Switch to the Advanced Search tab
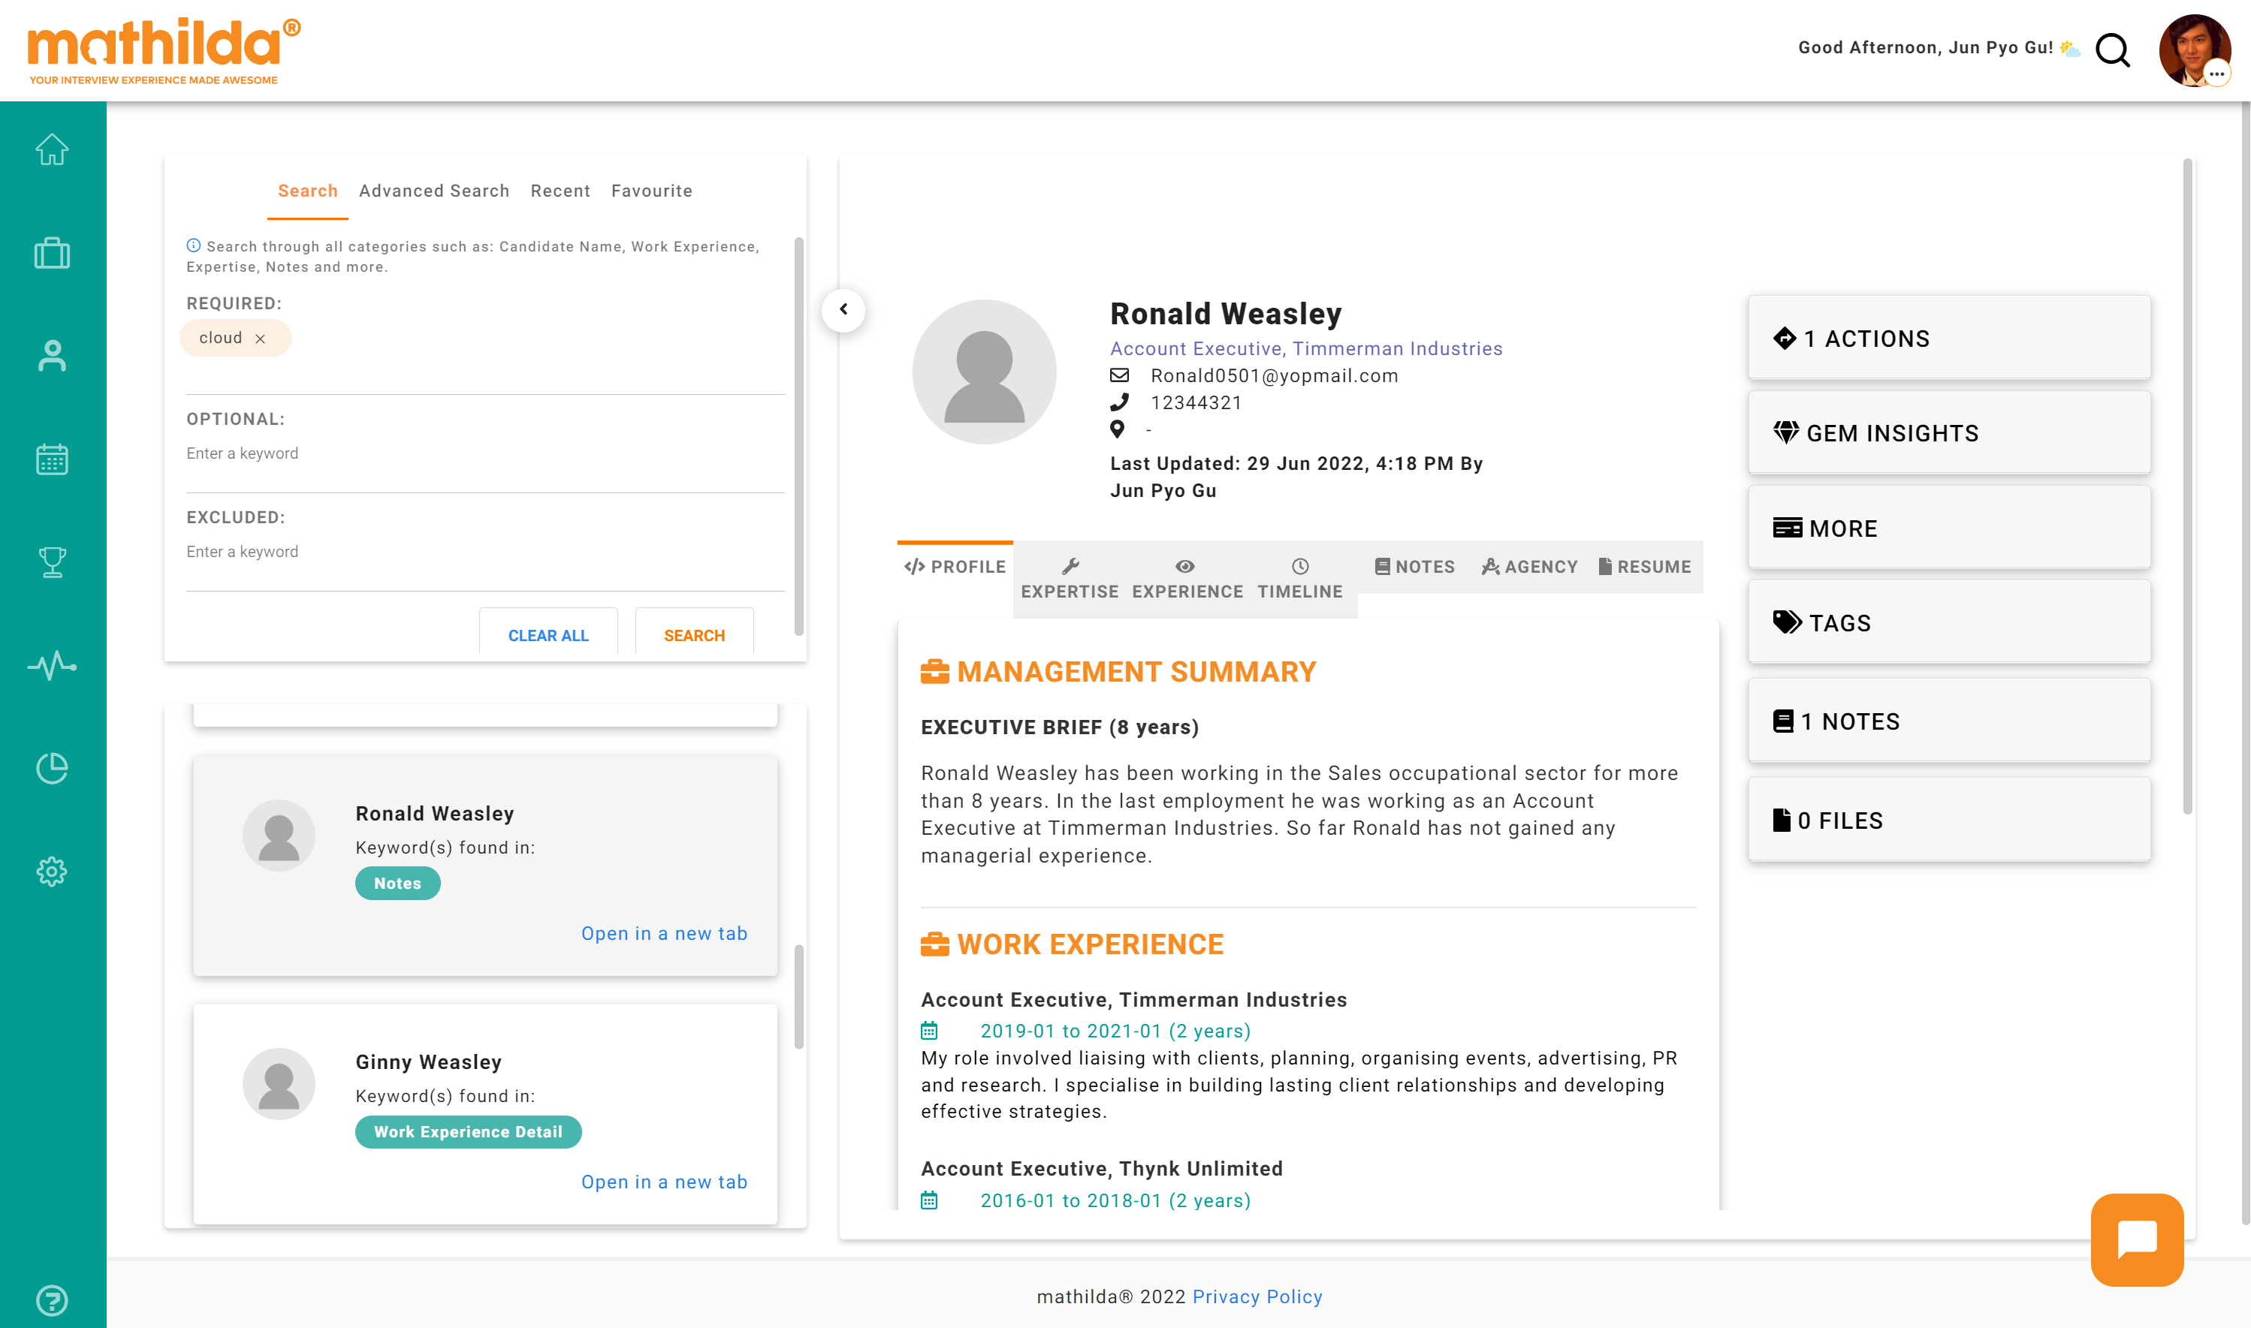 [x=434, y=191]
